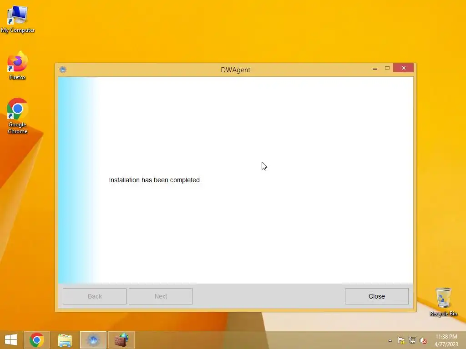The width and height of the screenshot is (466, 349).
Task: Select the Recycle Bin desktop icon
Action: point(443,302)
